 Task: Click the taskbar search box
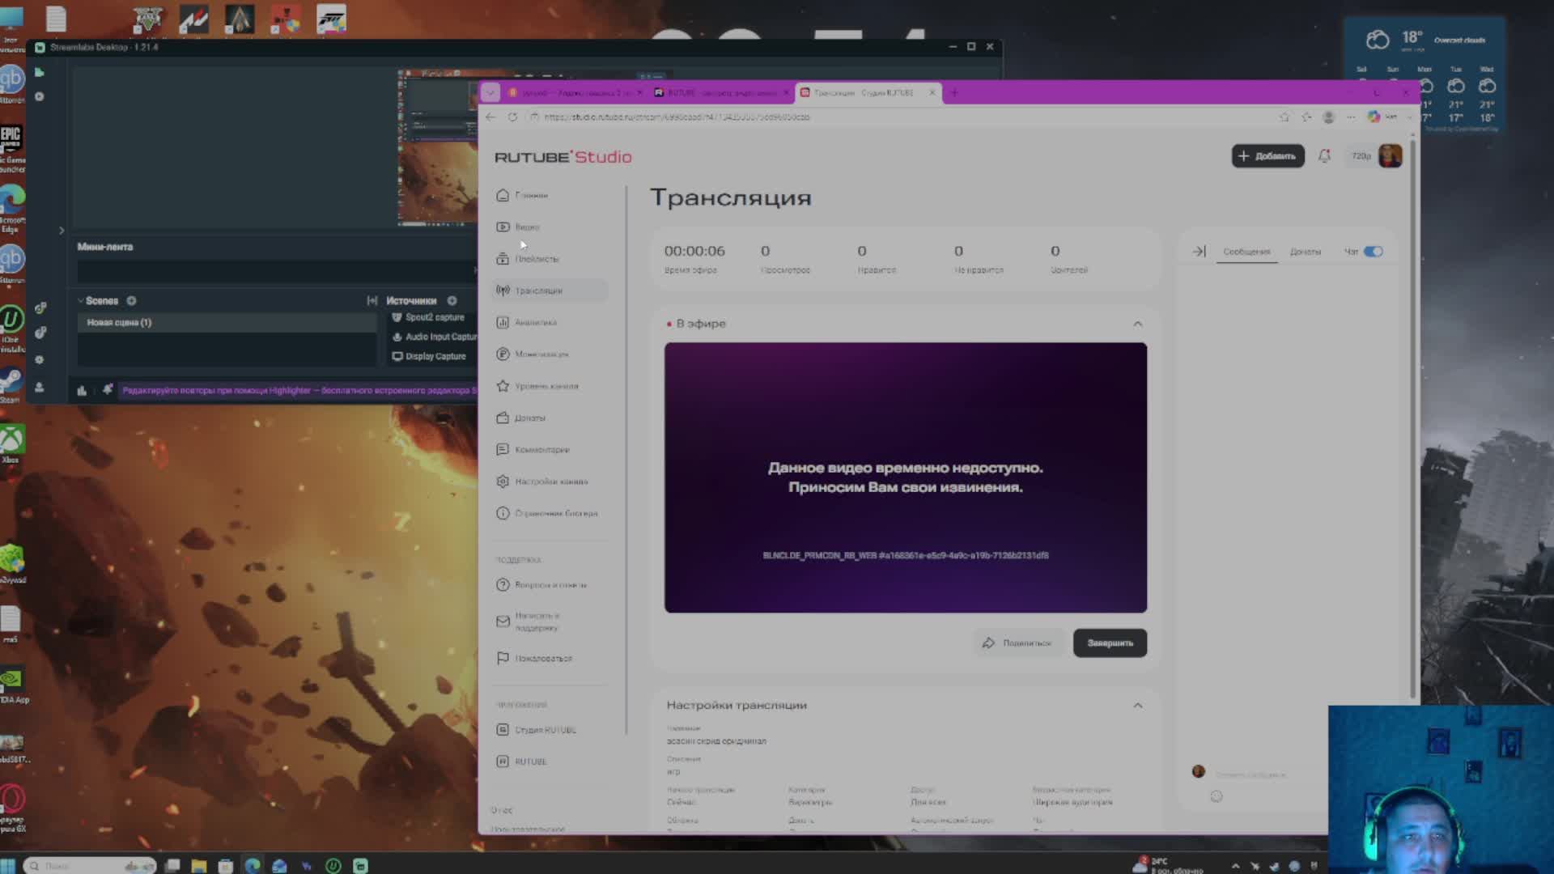pyautogui.click(x=89, y=866)
